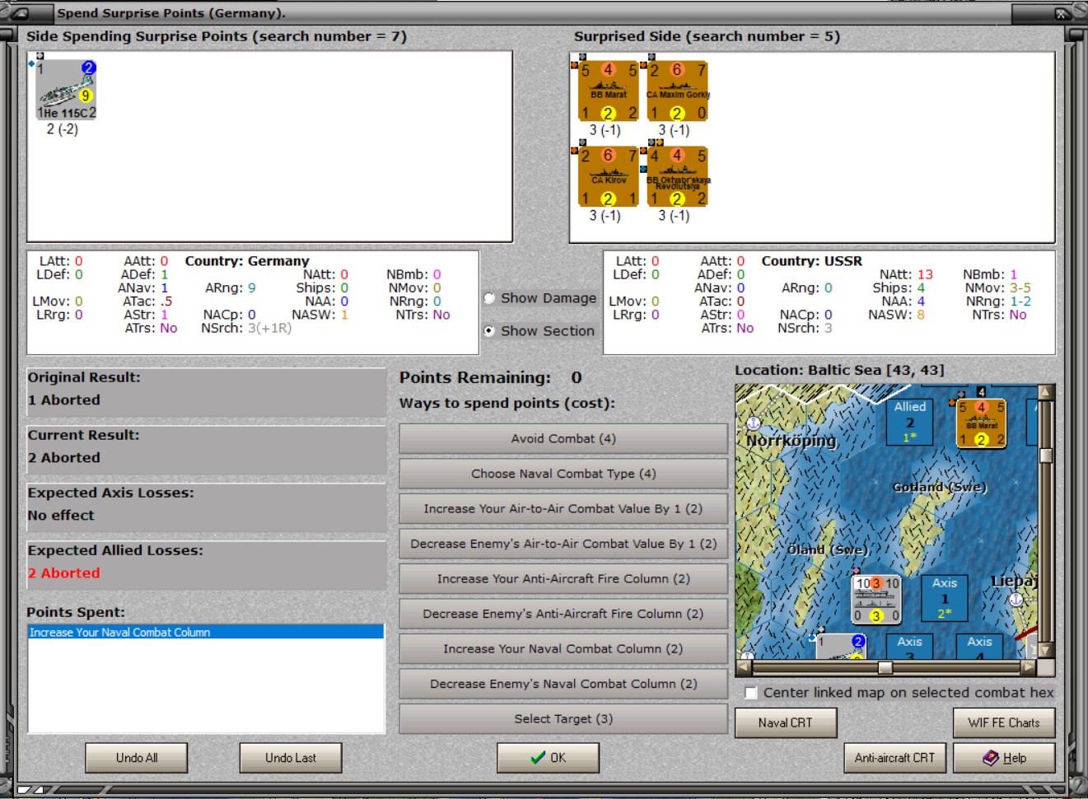Viewport: 1088px width, 799px height.
Task: Click Increase Your Anti-Aircraft Fire Column
Action: point(563,579)
